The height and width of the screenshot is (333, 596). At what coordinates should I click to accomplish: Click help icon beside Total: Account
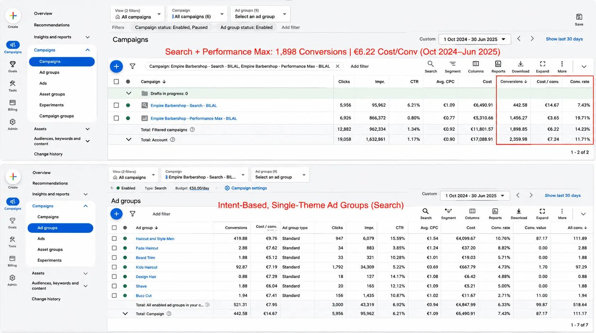(x=172, y=140)
